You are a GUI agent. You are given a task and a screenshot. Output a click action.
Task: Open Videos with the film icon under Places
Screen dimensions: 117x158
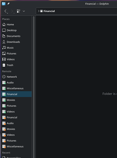[16, 59]
